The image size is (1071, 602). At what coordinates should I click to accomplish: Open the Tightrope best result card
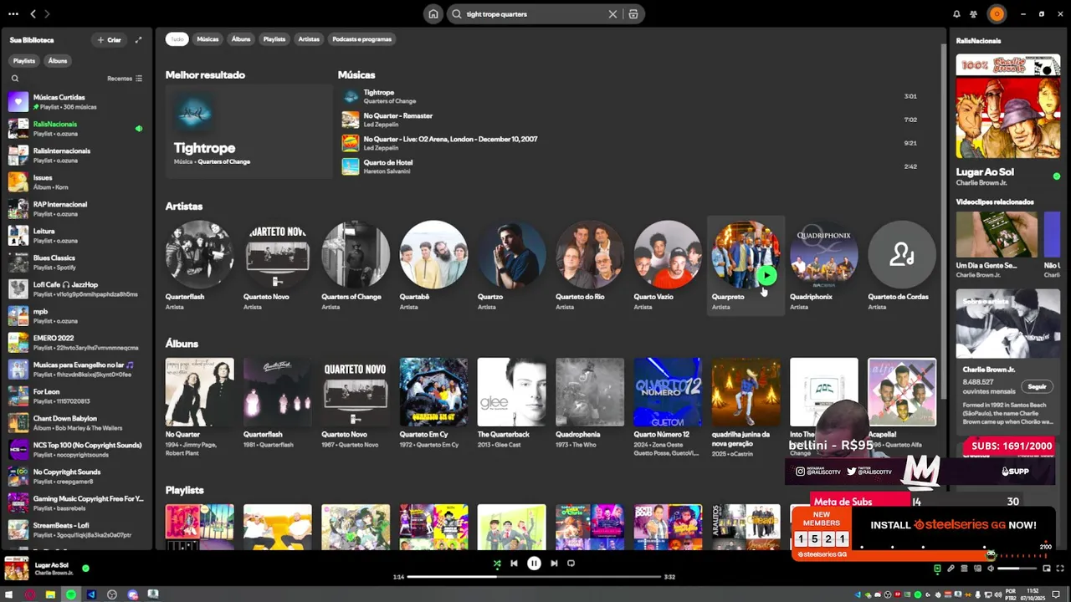[249, 131]
